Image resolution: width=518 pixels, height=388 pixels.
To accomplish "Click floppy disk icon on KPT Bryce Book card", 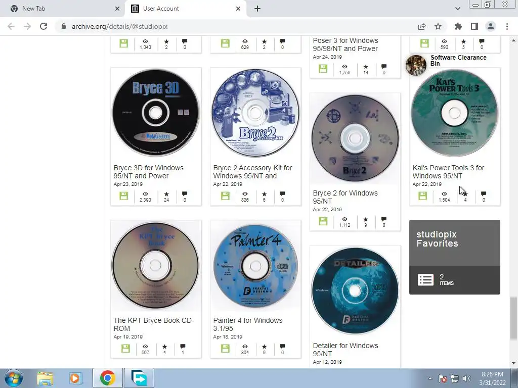I will point(125,349).
